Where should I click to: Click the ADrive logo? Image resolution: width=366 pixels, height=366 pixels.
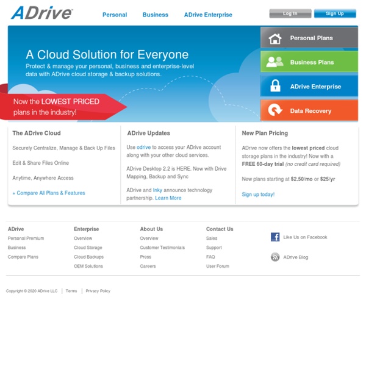pos(42,13)
